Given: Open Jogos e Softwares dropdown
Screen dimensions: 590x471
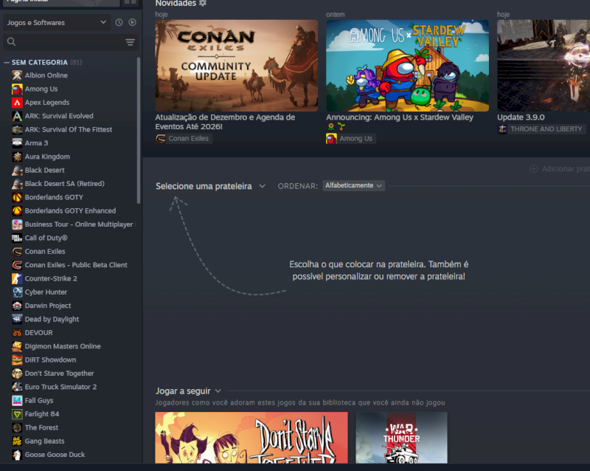Looking at the screenshot, I should [x=57, y=23].
